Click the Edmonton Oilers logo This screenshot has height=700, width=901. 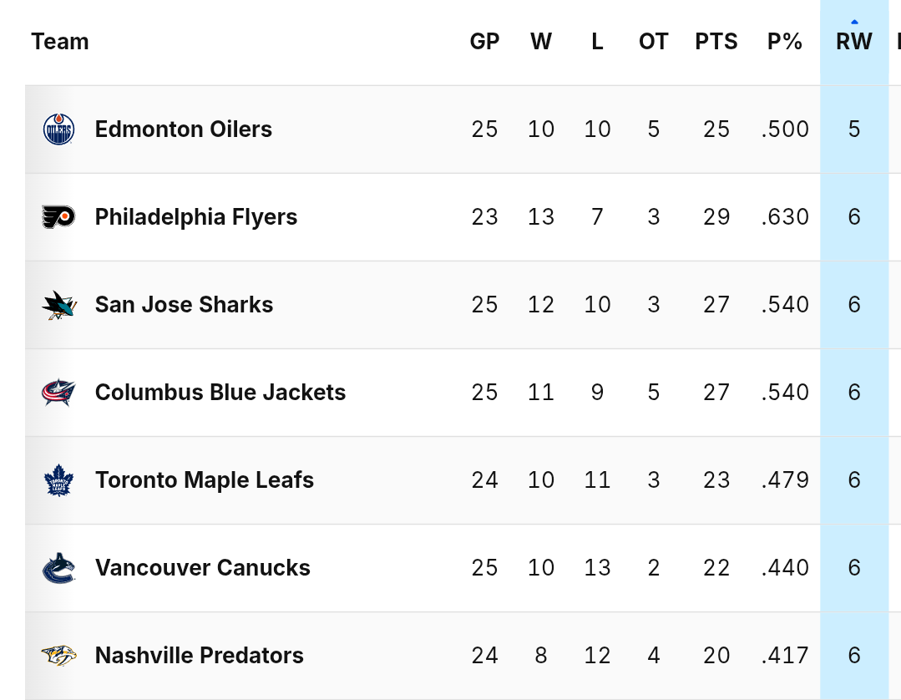pyautogui.click(x=58, y=129)
